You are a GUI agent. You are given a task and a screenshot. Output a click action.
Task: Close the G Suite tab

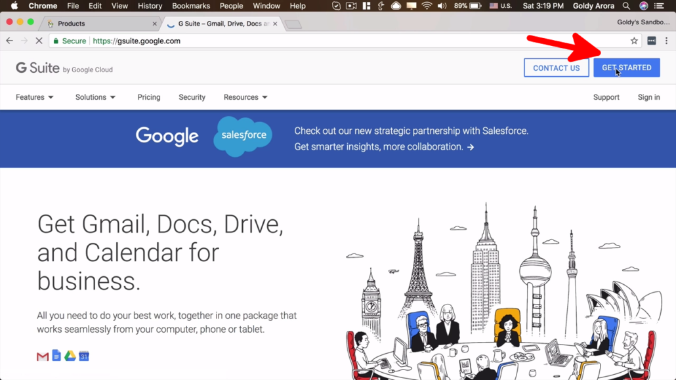point(275,24)
